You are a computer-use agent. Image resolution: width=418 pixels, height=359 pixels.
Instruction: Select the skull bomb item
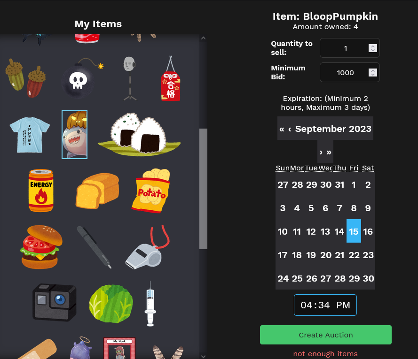81,78
